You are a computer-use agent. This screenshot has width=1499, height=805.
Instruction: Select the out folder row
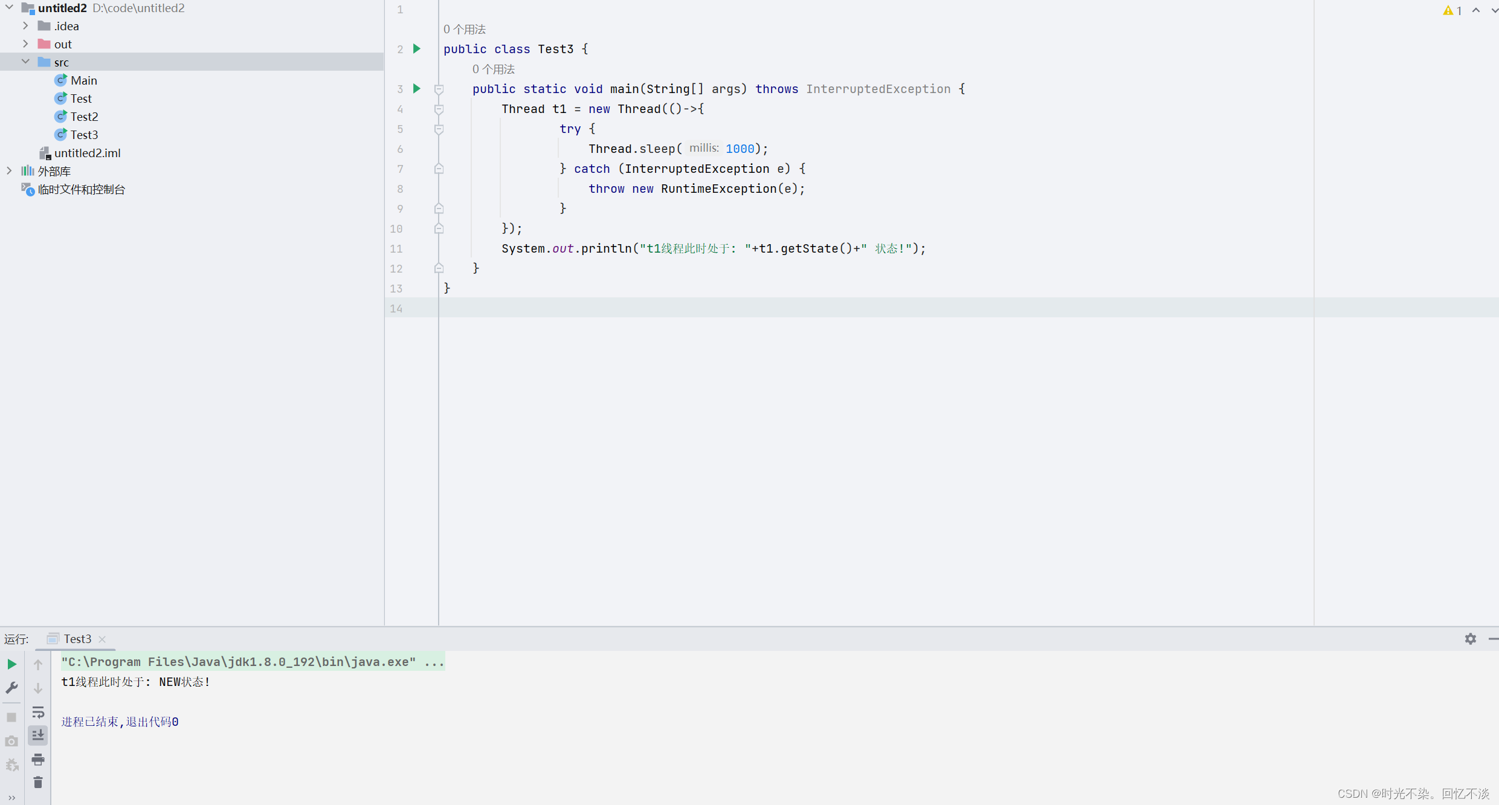(192, 44)
